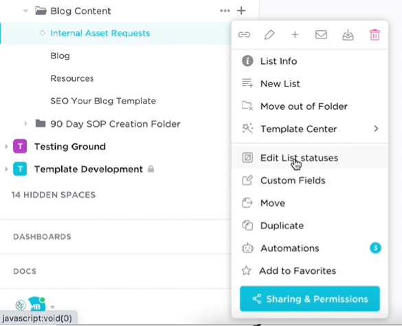Open the Resources list

[72, 78]
